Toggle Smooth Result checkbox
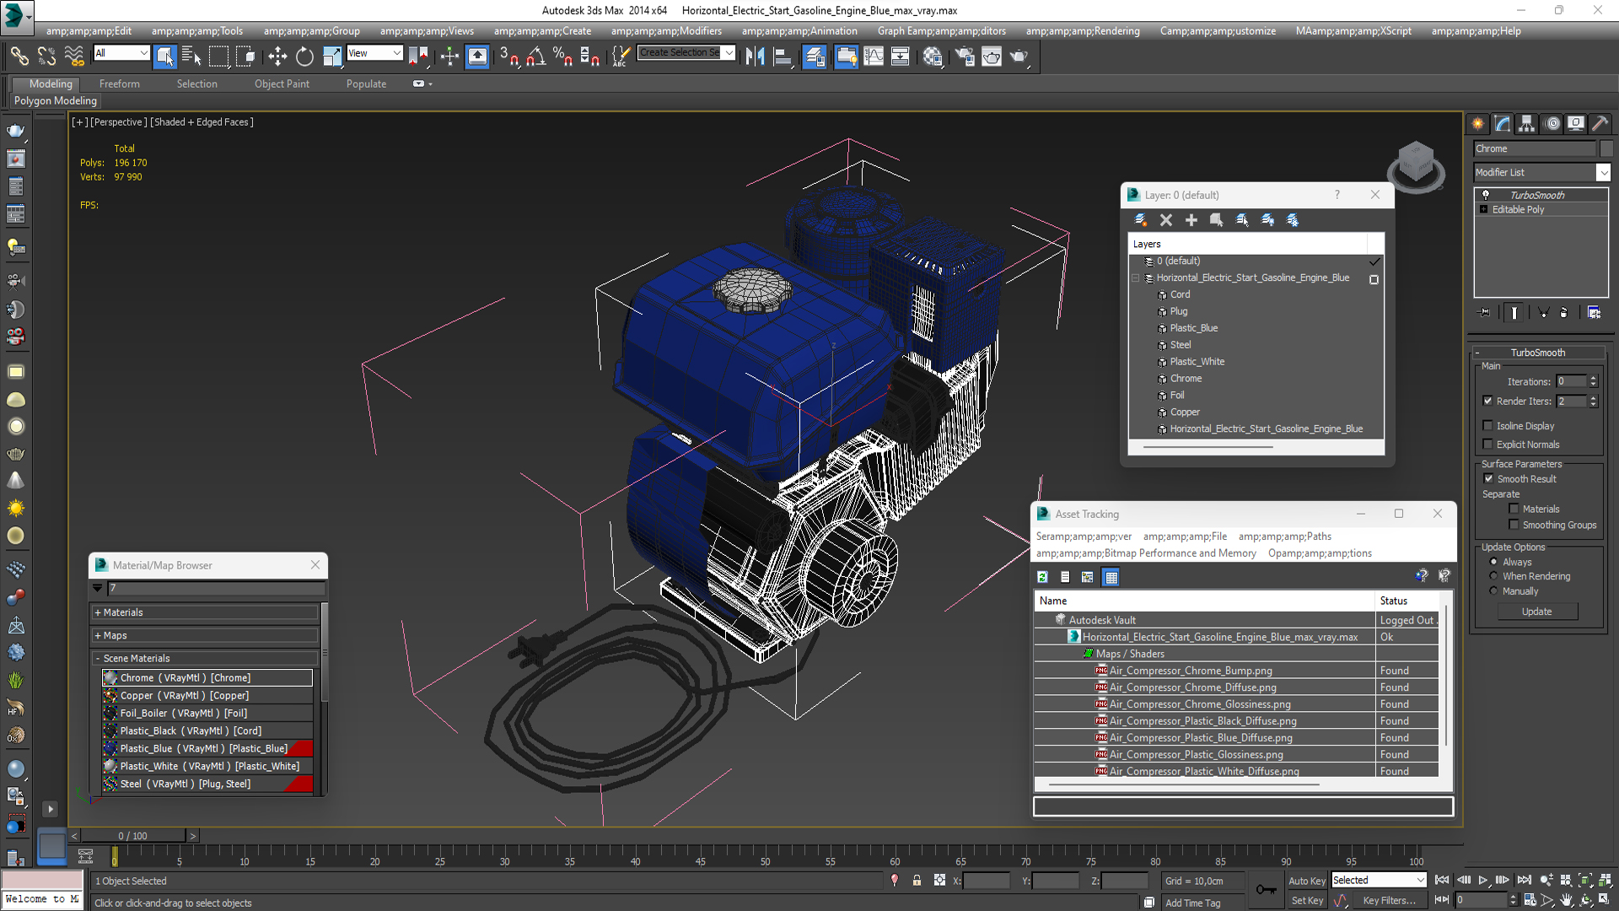The image size is (1619, 911). point(1488,479)
